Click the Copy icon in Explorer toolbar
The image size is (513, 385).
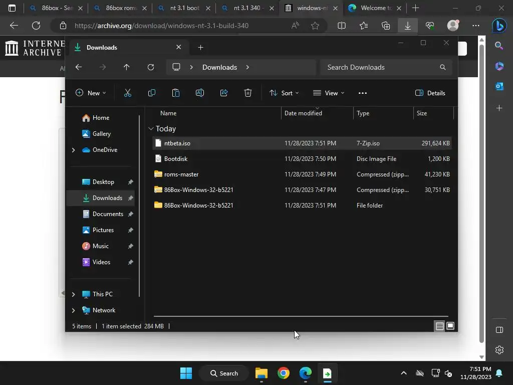coord(151,93)
